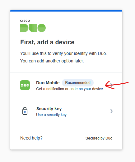Click the hand-drawn red arrow annotation
The width and height of the screenshot is (135, 162).
tap(117, 85)
